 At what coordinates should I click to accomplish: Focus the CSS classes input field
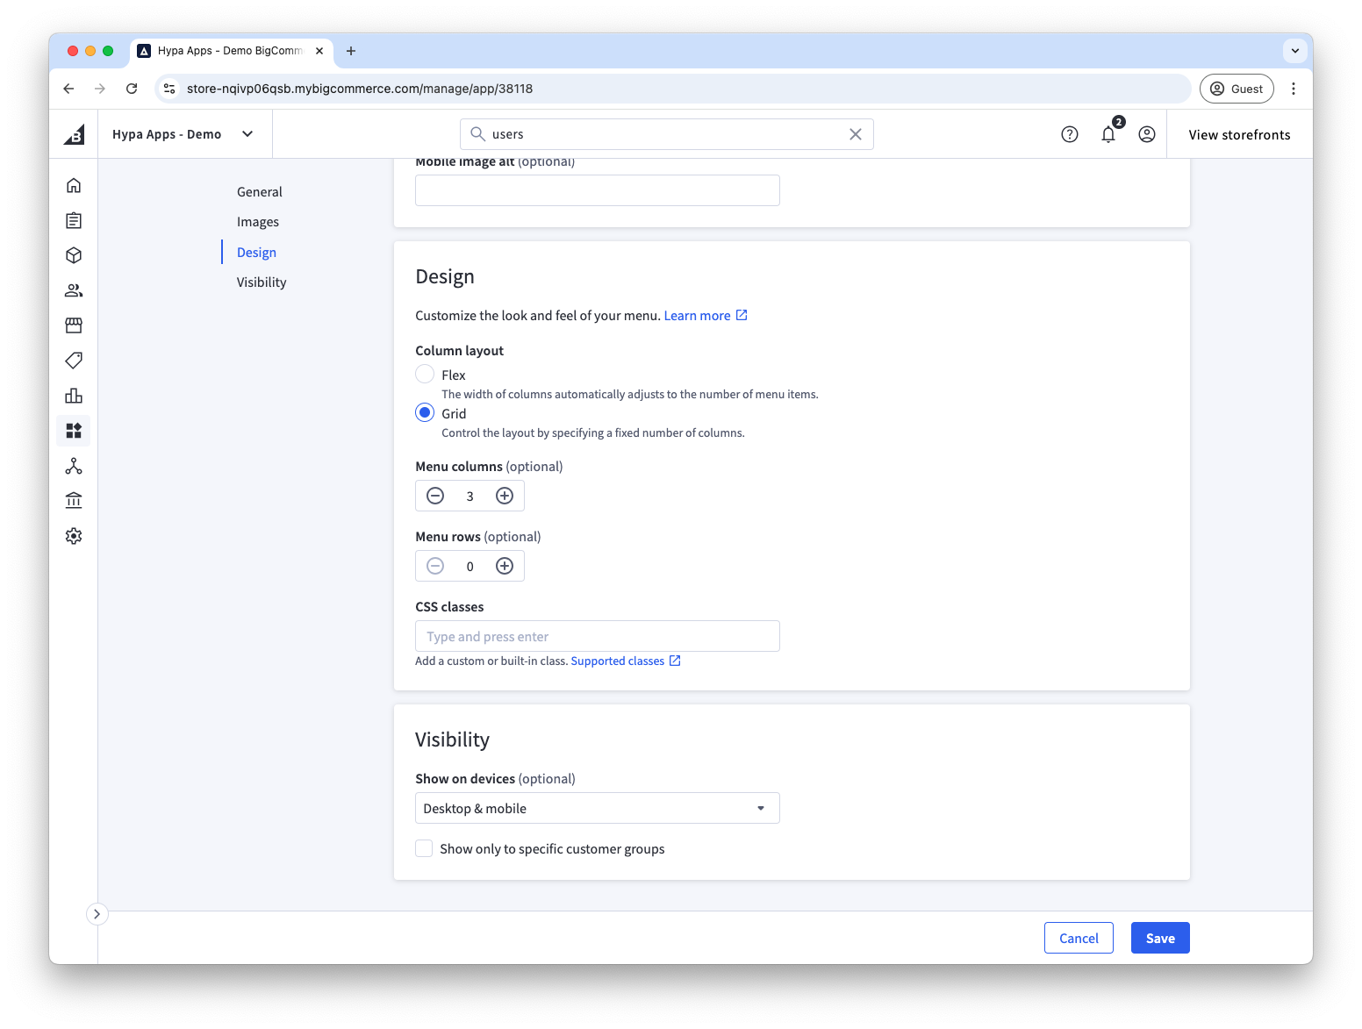point(597,636)
